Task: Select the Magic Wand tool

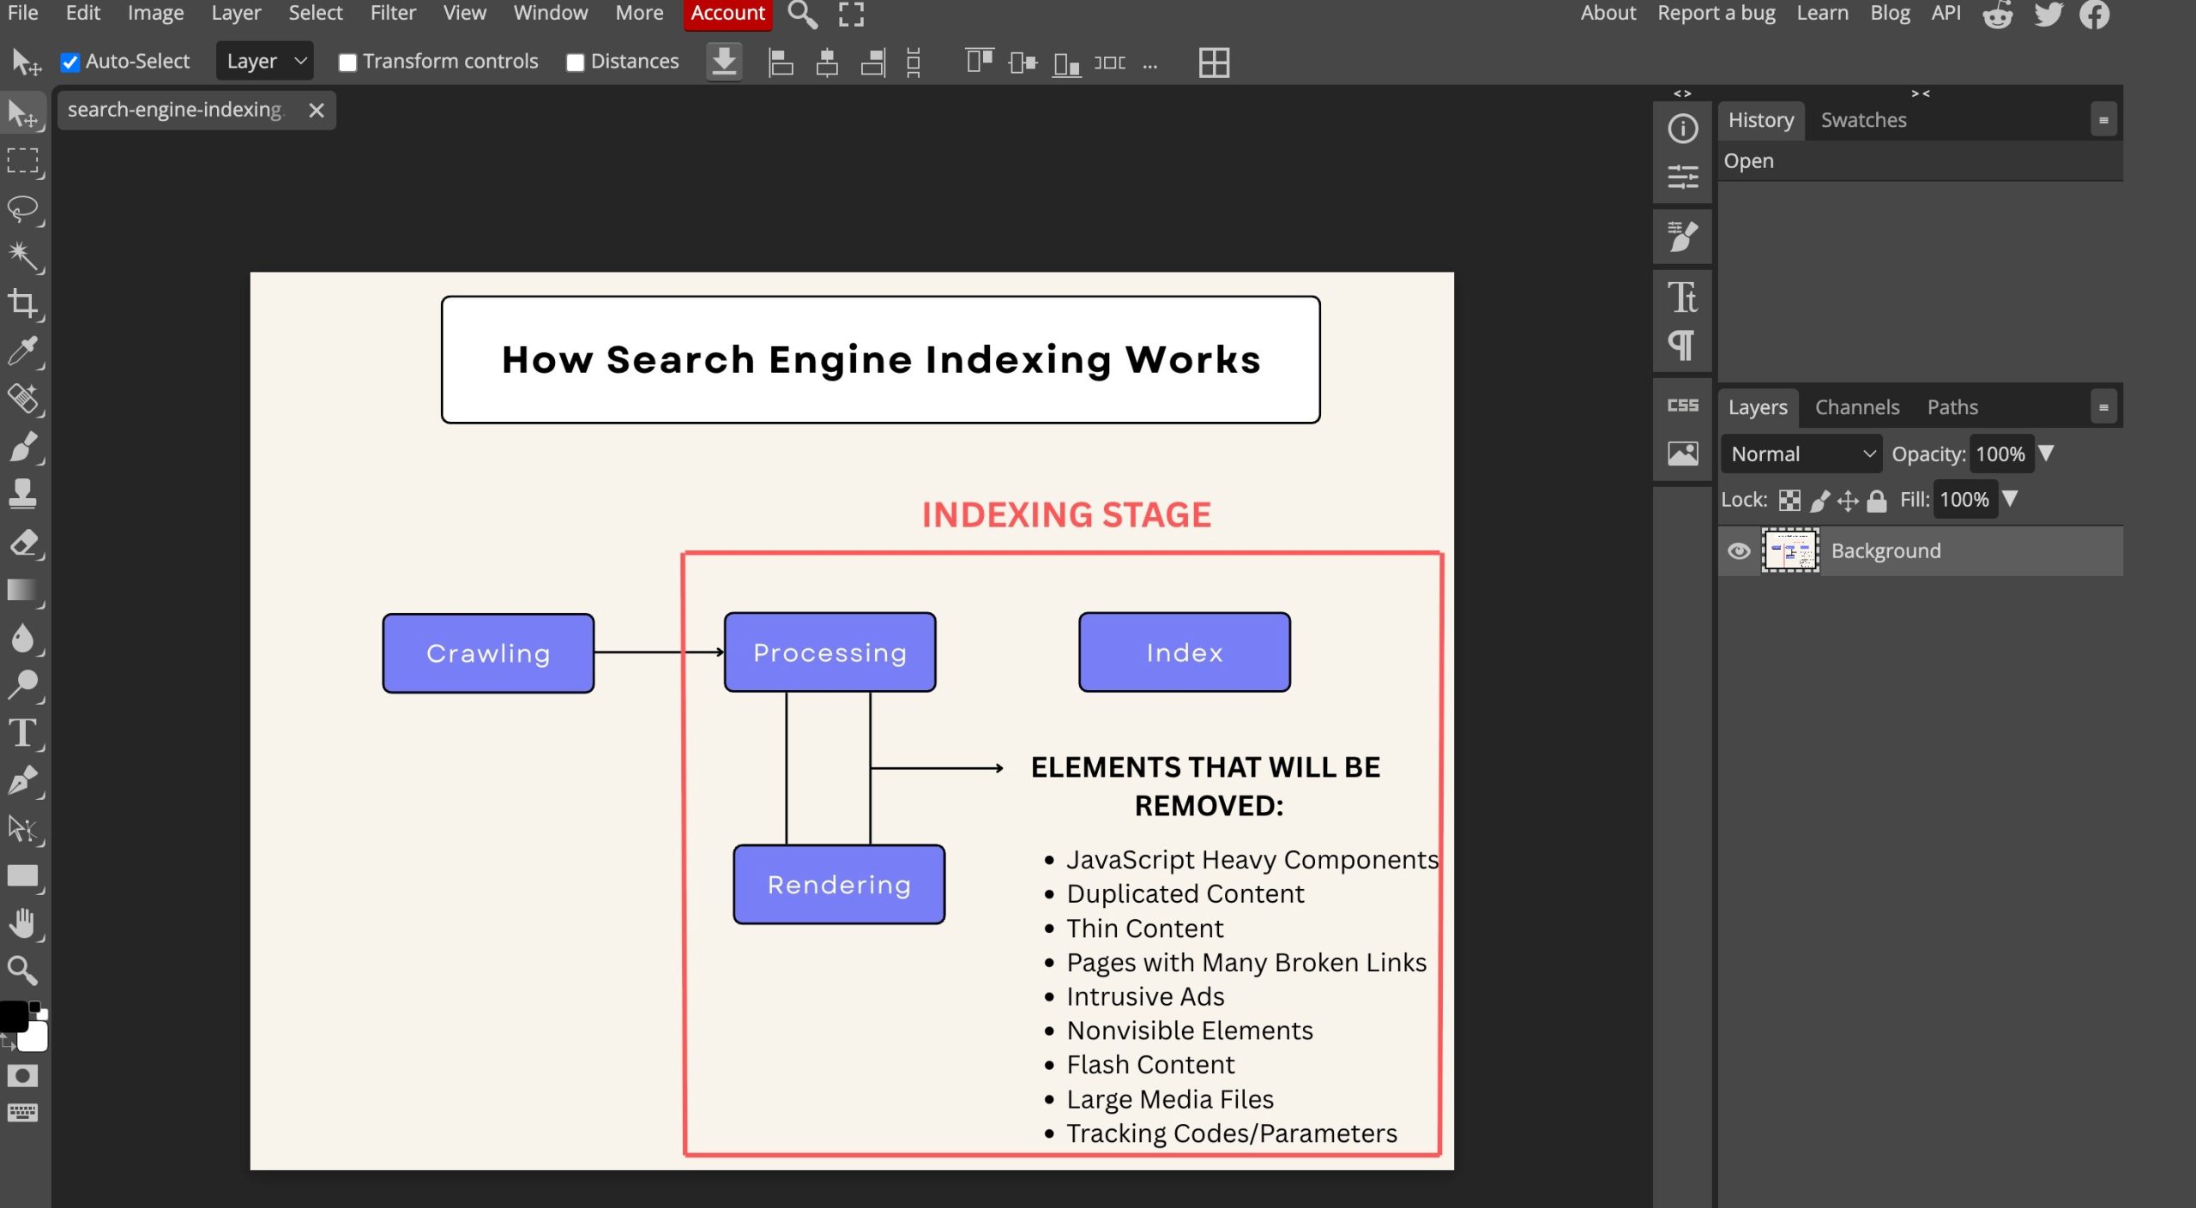Action: pos(23,256)
